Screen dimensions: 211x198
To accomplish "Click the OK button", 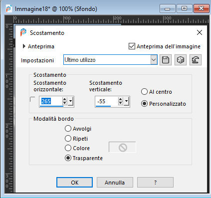I will click(x=74, y=183).
